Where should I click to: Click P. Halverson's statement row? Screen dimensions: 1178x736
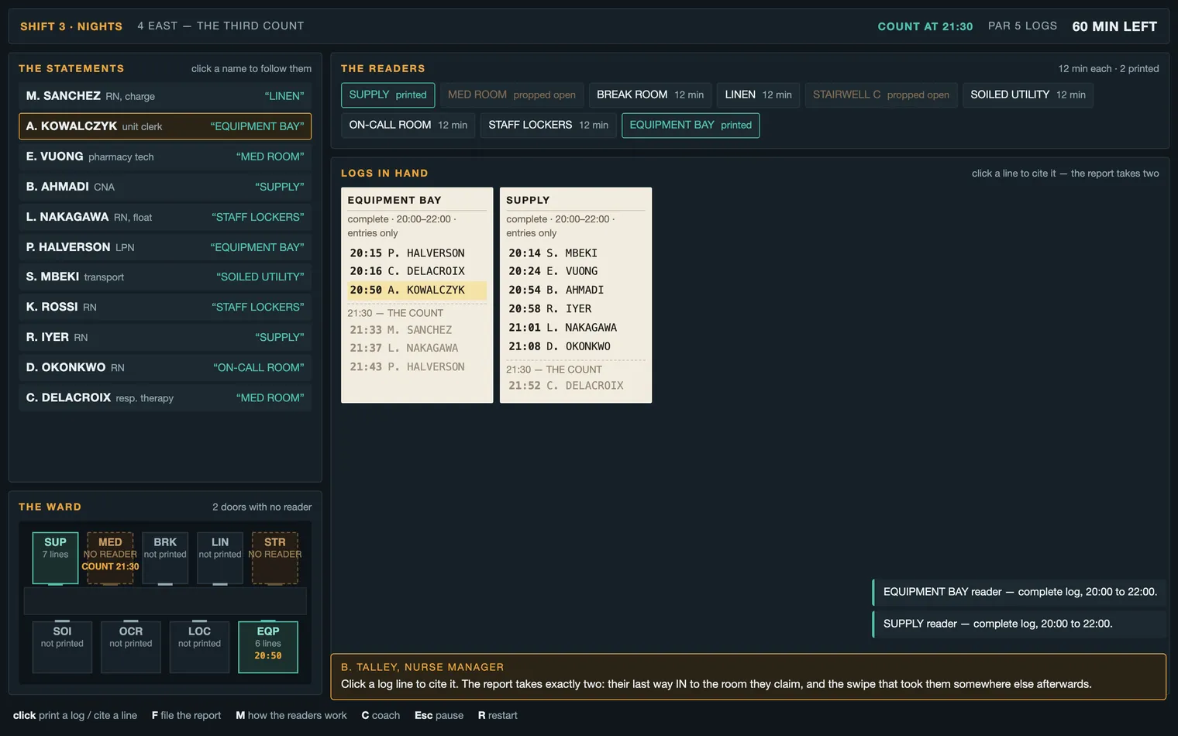tap(165, 247)
